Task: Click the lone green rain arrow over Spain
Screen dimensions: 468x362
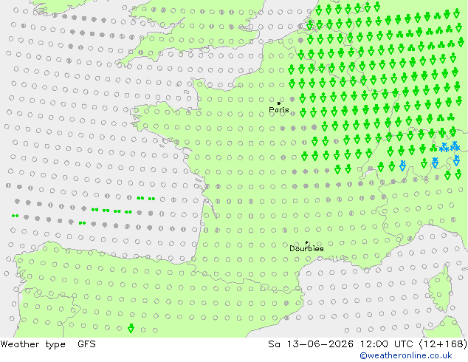Action: pyautogui.click(x=131, y=329)
